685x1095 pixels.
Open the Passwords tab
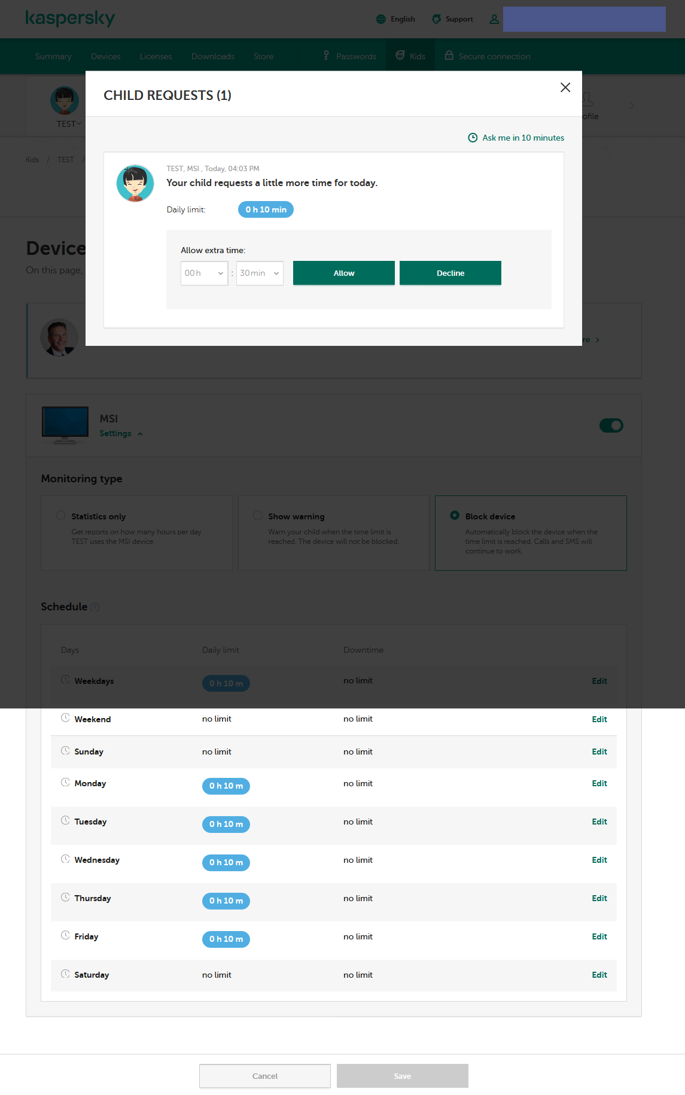[x=356, y=56]
